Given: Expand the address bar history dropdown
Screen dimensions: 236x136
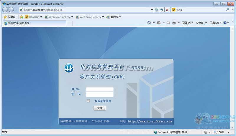Looking at the screenshot, I should (x=152, y=10).
